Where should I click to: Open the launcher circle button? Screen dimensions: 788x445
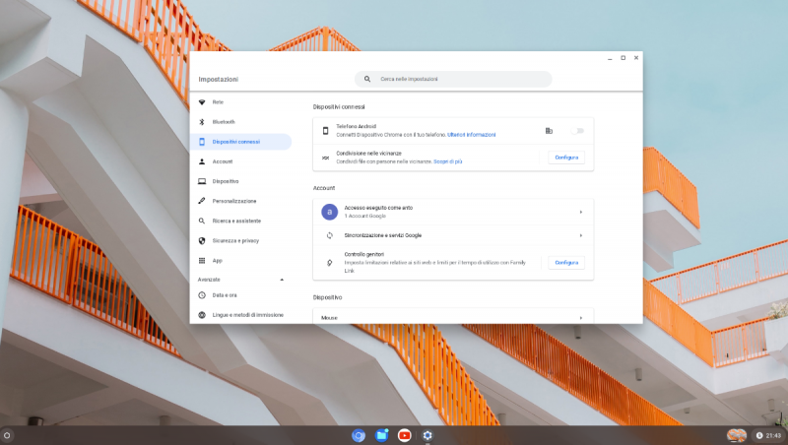7,435
